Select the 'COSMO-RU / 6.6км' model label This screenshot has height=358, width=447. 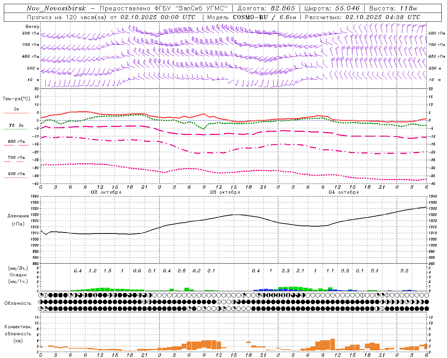264,17
